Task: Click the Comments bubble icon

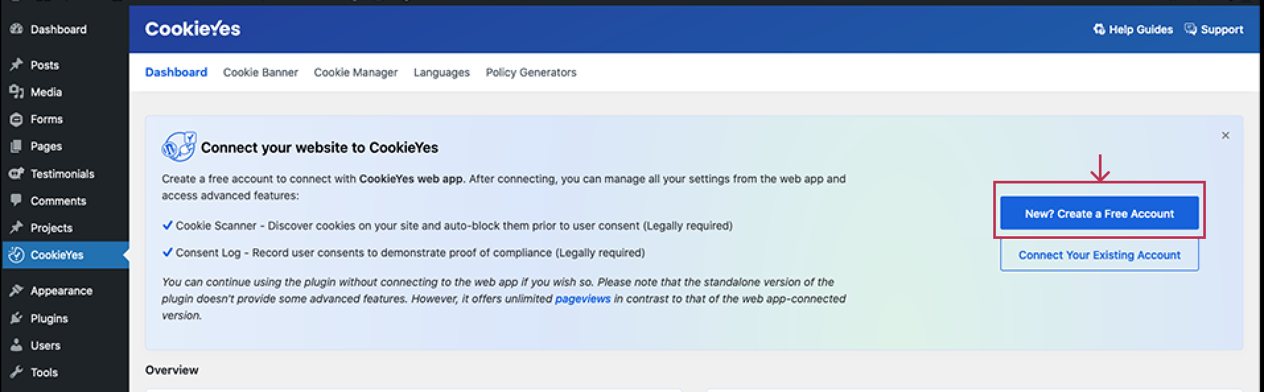Action: [x=17, y=201]
